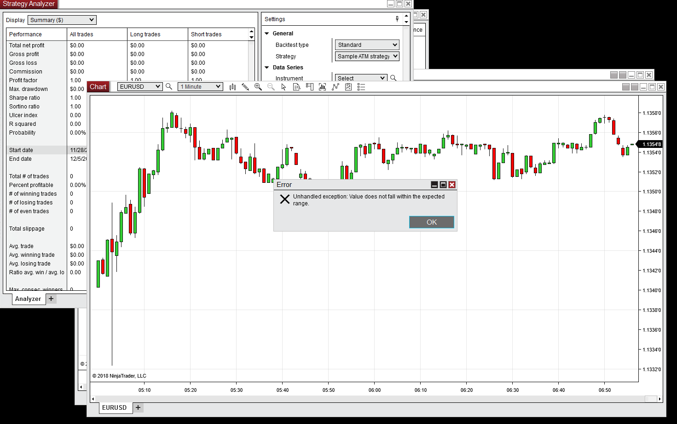Open instrument search next to EURUSD selector

(169, 86)
